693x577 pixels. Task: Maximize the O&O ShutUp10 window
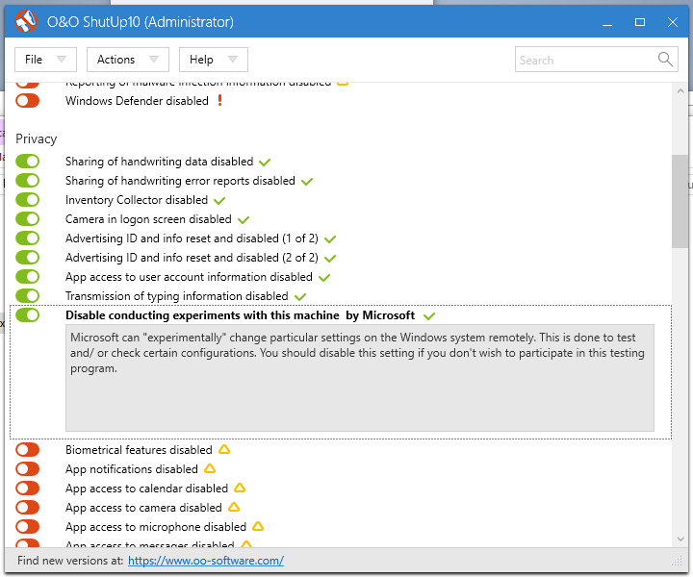coord(640,22)
